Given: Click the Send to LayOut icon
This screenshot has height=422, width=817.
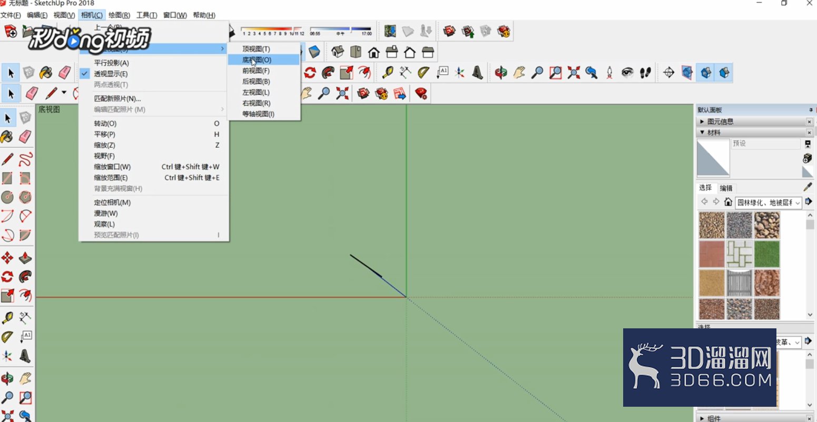Looking at the screenshot, I should coord(400,94).
